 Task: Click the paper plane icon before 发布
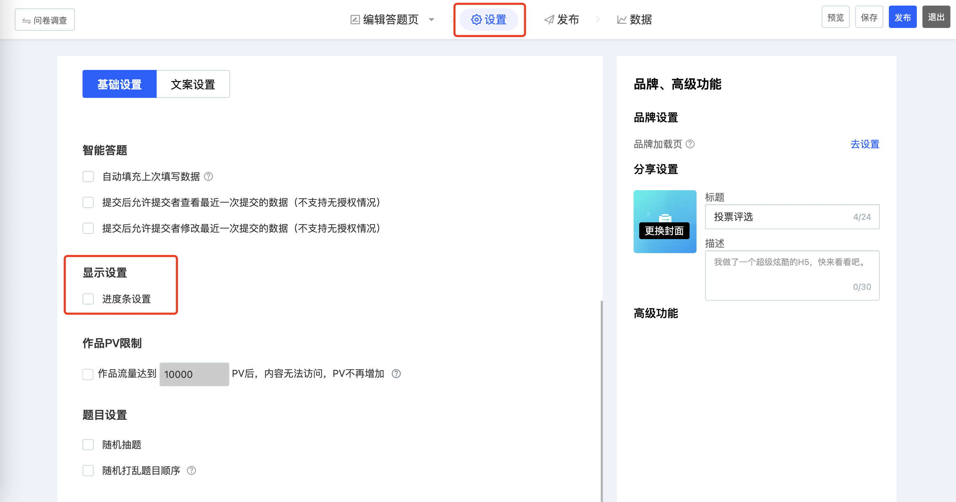[x=549, y=19]
